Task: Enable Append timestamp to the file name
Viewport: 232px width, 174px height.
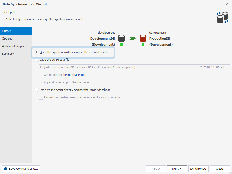Action: pos(41,82)
